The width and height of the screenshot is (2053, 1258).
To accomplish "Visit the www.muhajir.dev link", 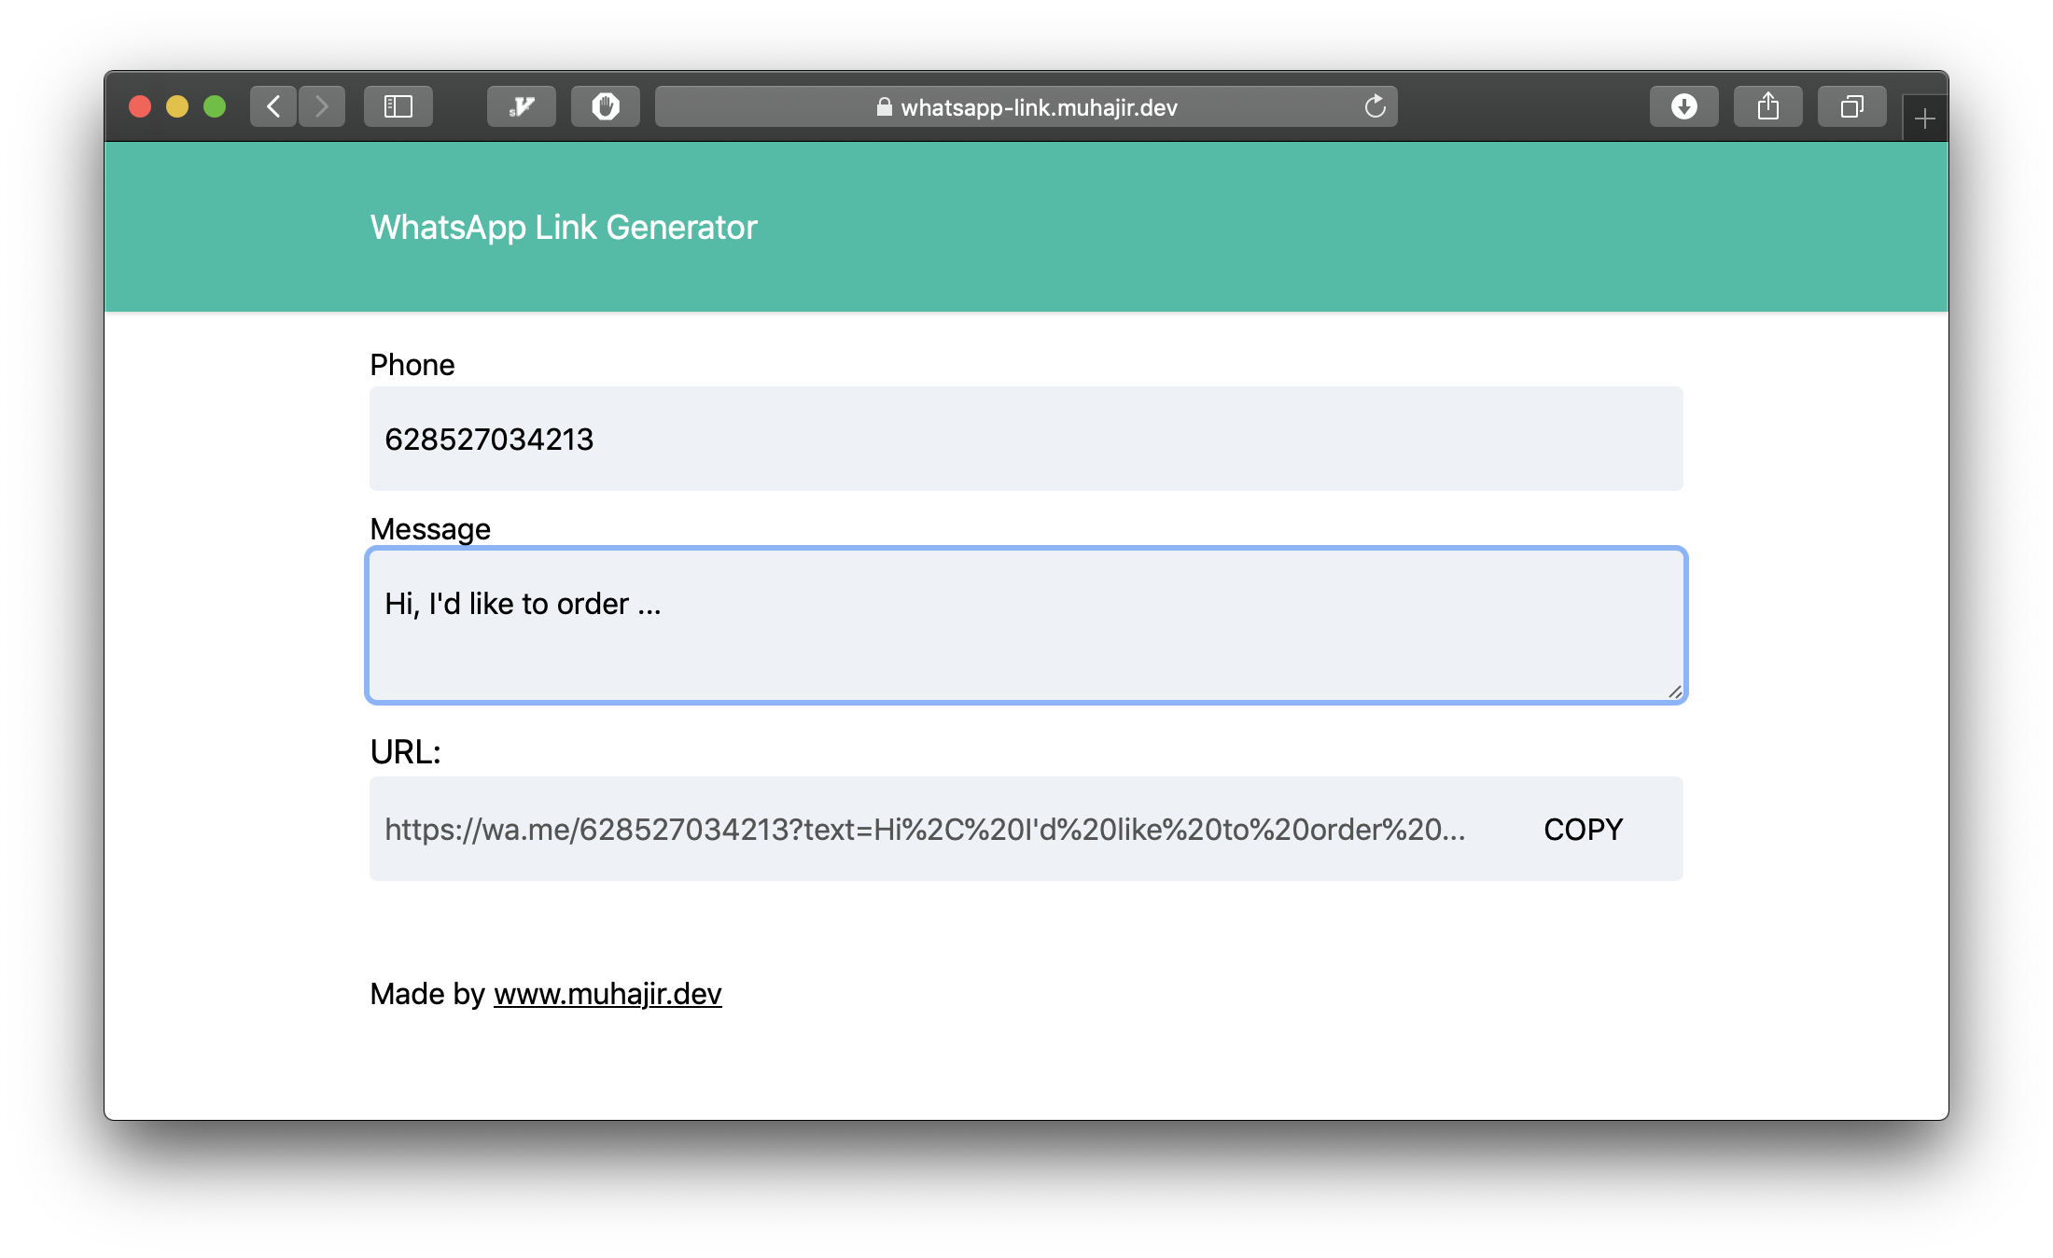I will tap(608, 994).
